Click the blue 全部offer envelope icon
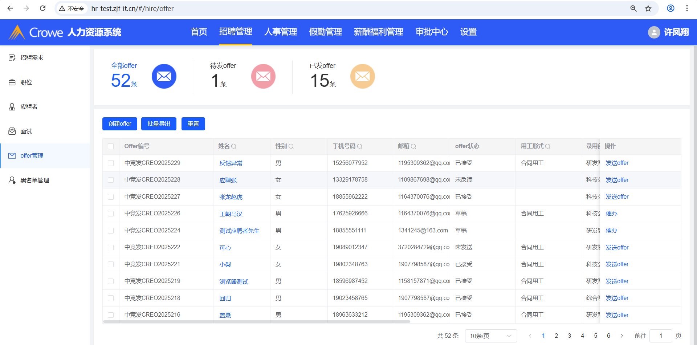This screenshot has width=697, height=345. pos(164,76)
